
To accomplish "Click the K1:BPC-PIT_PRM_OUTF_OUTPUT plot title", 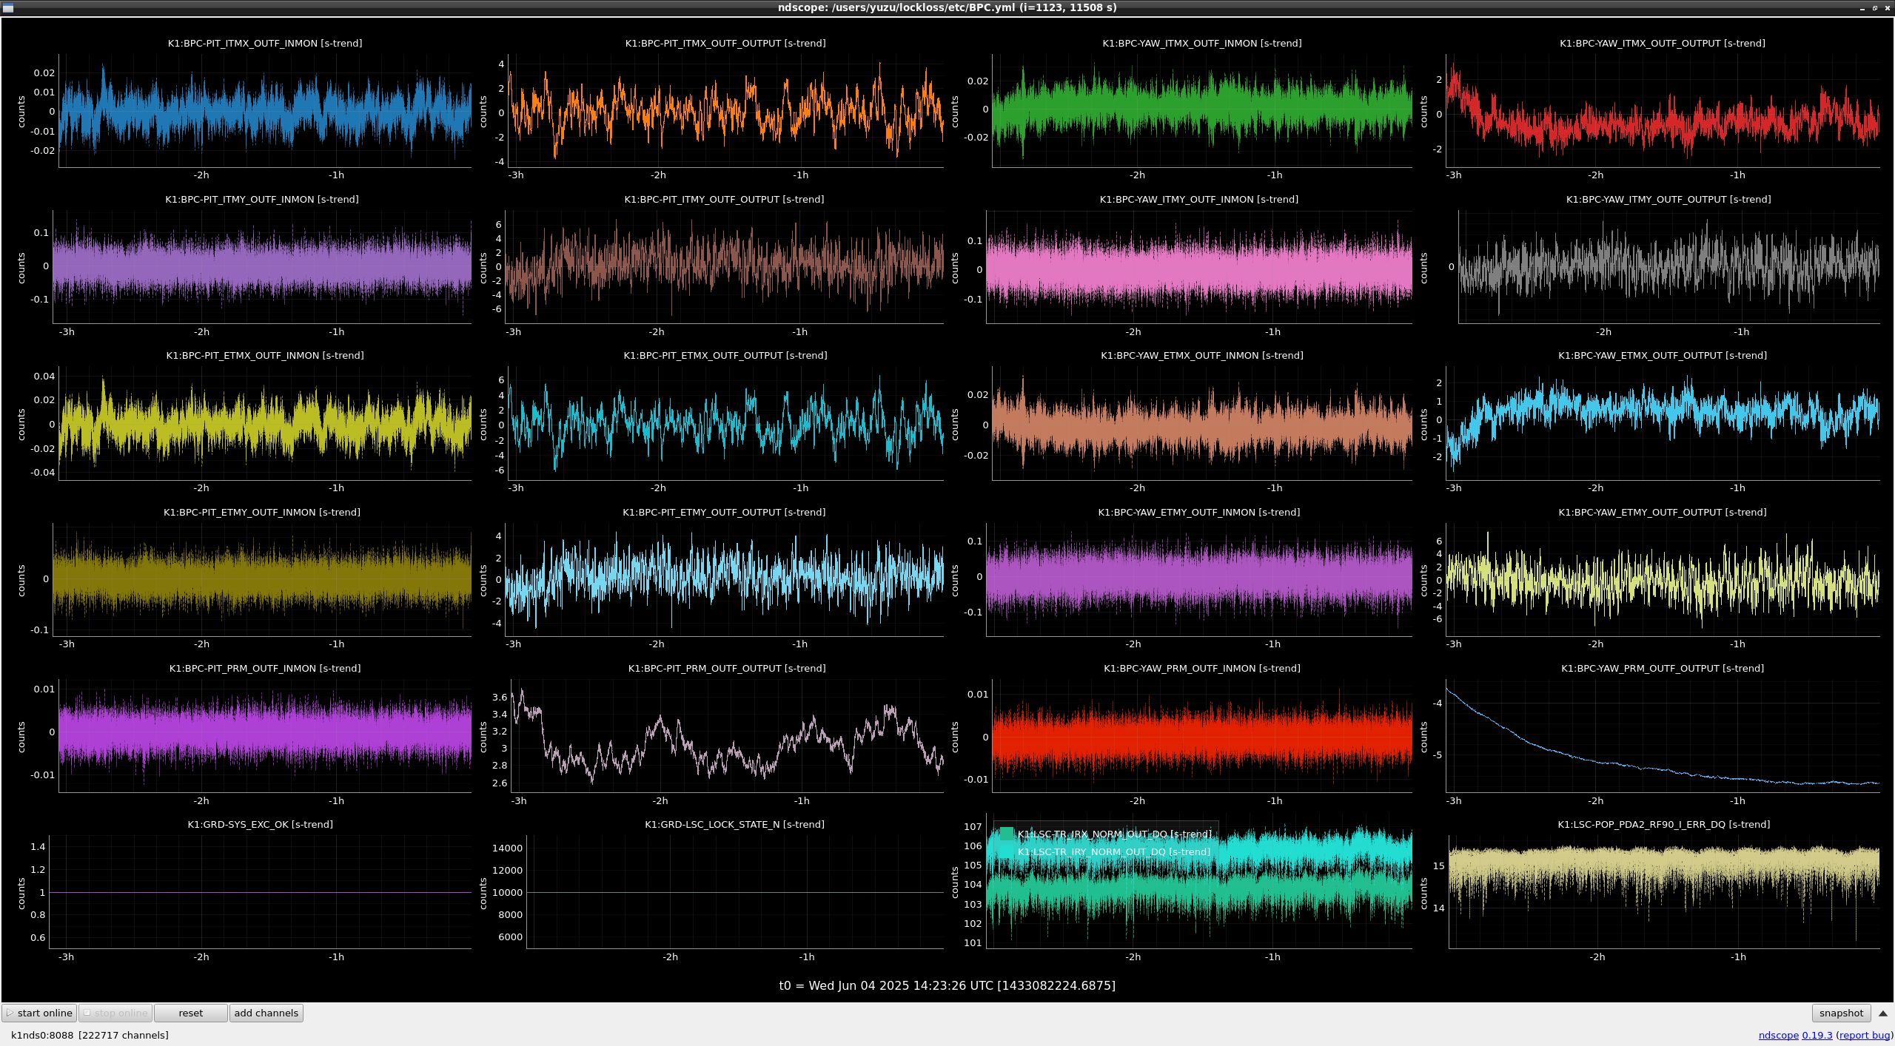I will tap(727, 668).
